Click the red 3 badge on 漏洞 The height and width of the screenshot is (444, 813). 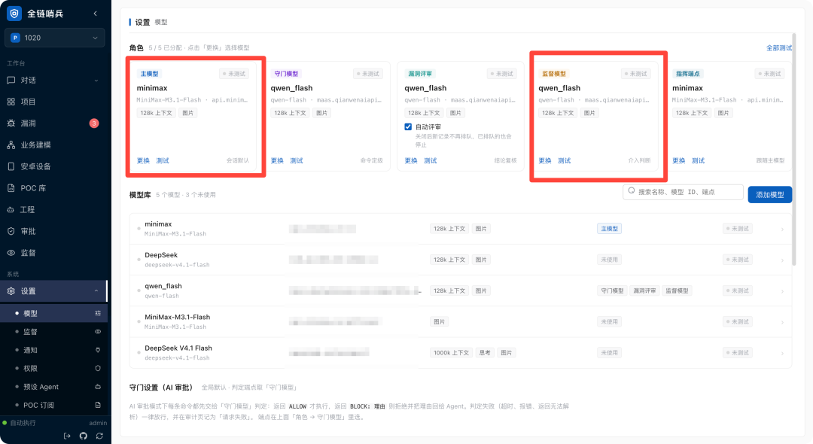pos(94,123)
